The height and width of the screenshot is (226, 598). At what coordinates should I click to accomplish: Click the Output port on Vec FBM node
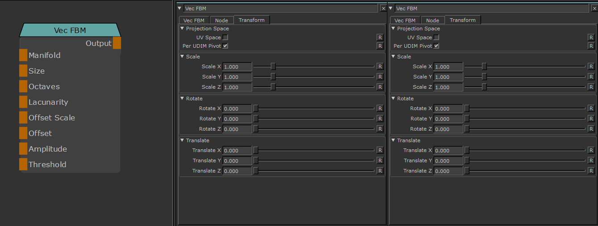[x=116, y=43]
